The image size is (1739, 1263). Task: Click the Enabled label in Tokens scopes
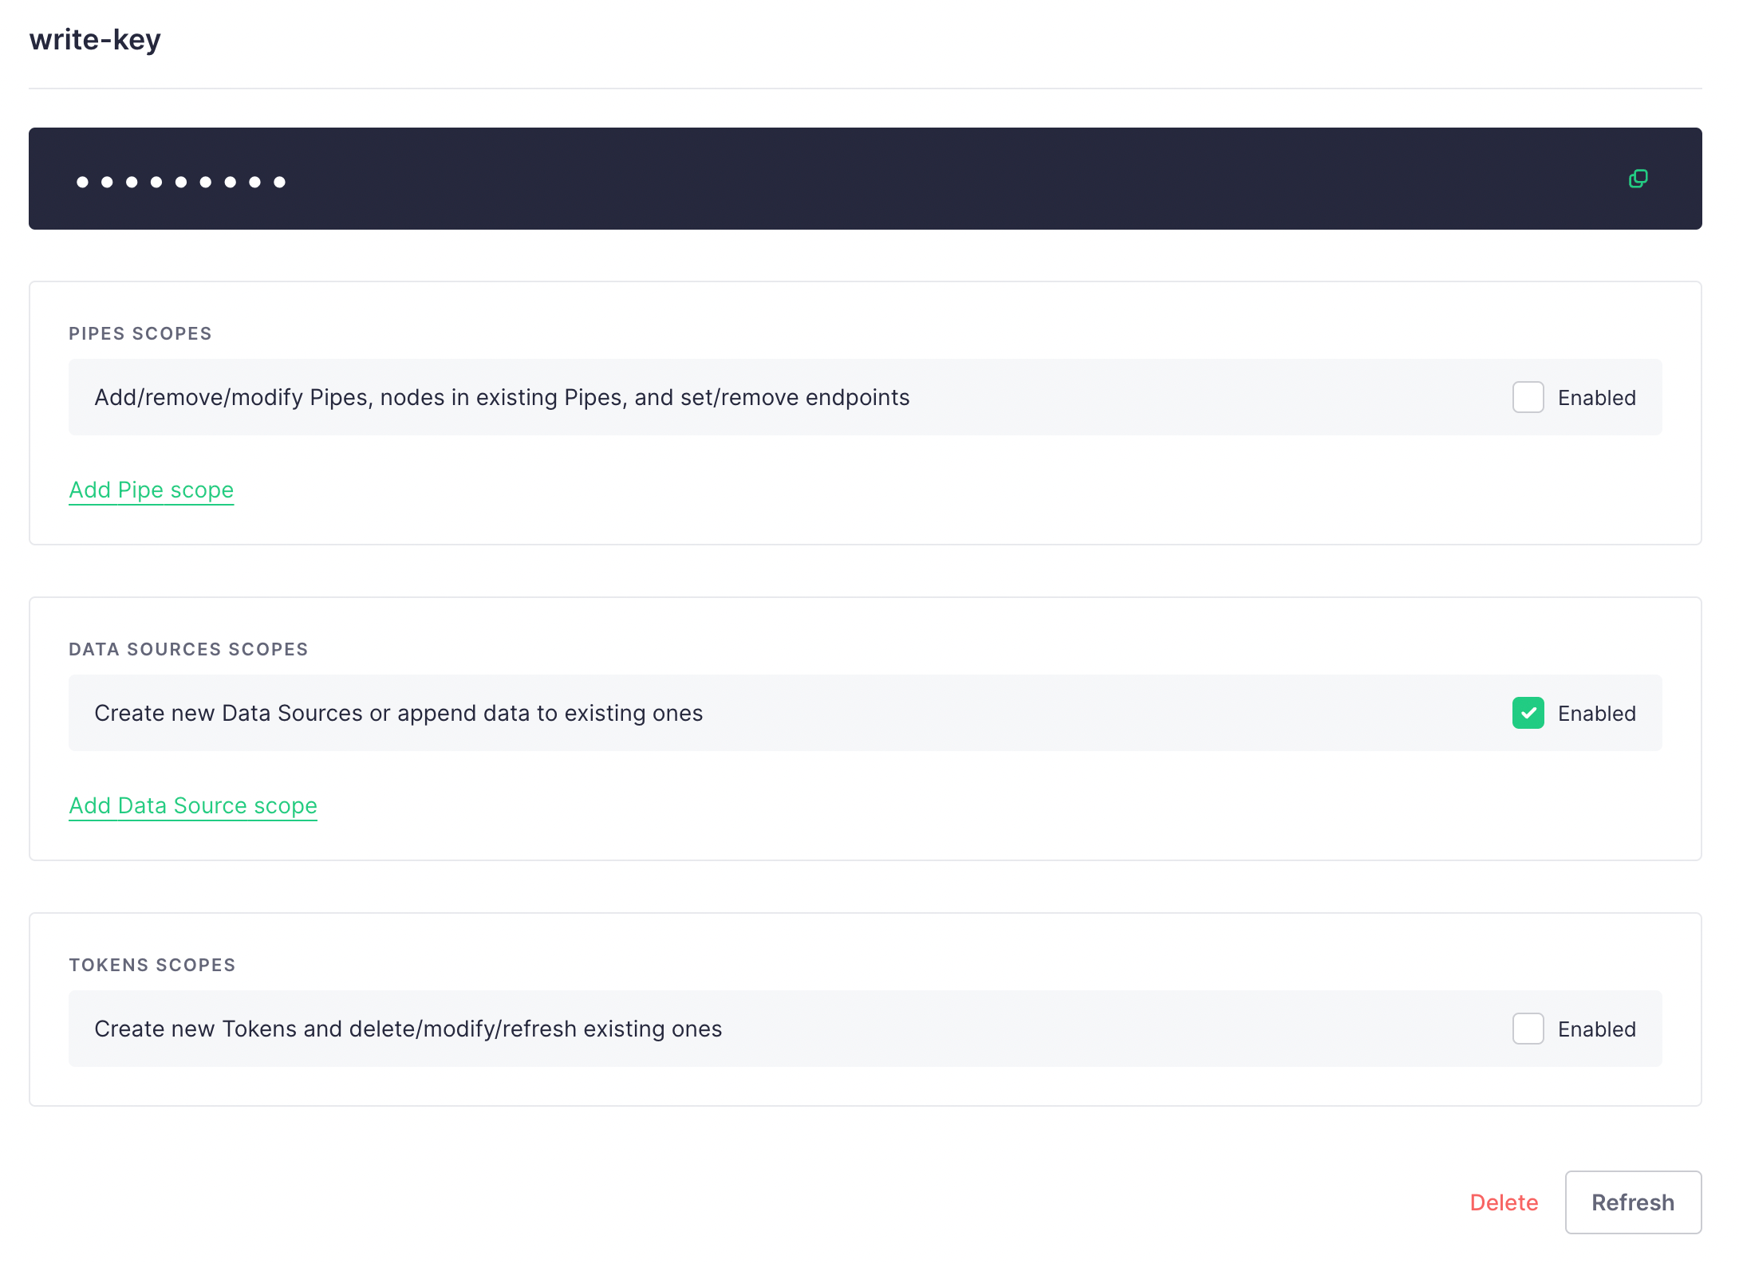coord(1596,1029)
